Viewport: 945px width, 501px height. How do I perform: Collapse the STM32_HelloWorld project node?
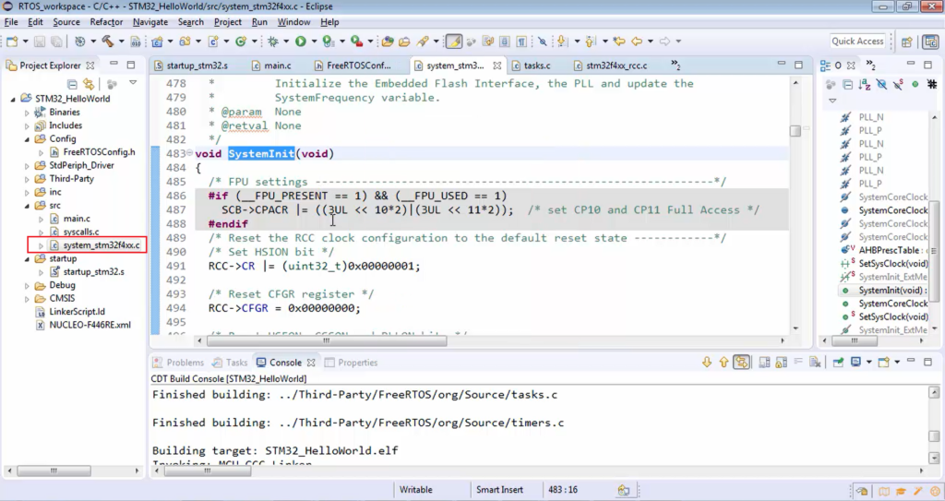(x=13, y=99)
